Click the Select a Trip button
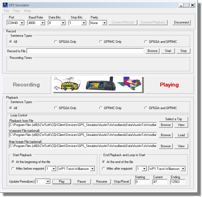This screenshot has height=197, width=202. pos(174,119)
